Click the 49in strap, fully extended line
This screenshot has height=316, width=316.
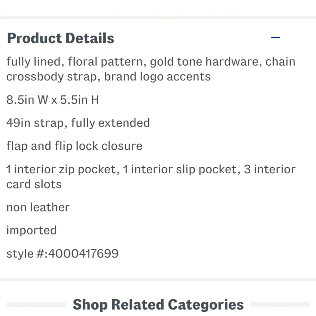coord(78,123)
